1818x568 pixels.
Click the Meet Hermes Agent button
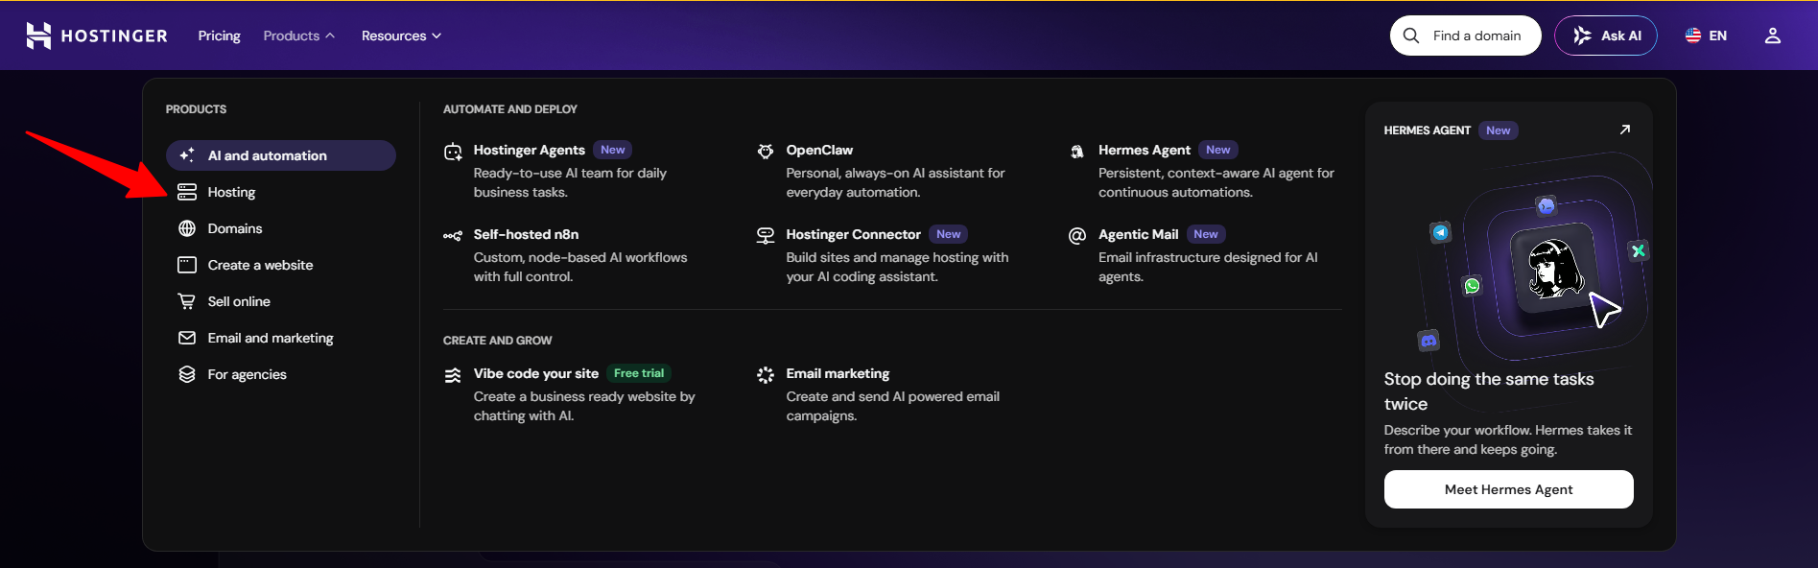pyautogui.click(x=1508, y=489)
